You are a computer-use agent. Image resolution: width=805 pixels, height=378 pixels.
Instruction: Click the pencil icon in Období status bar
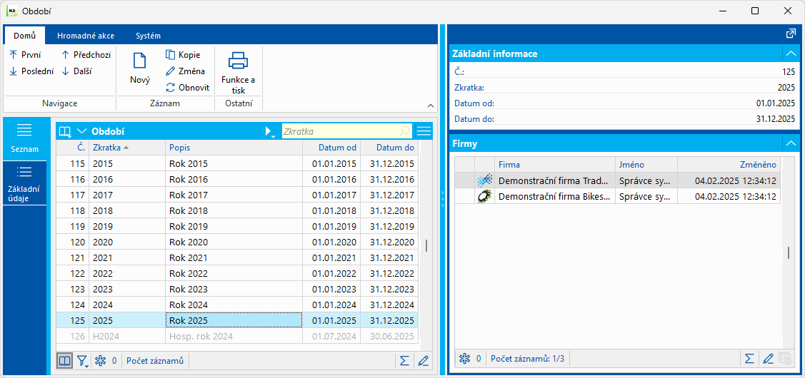pos(424,361)
